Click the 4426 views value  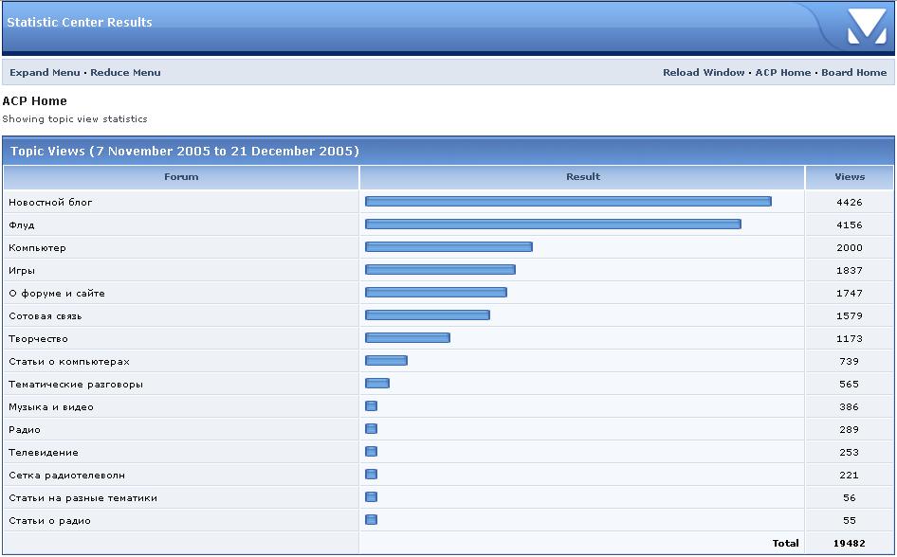pos(849,203)
